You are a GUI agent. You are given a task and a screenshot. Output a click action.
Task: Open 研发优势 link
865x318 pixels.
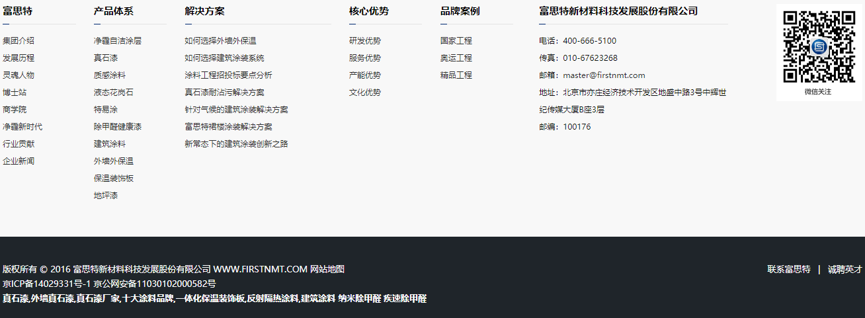[365, 41]
